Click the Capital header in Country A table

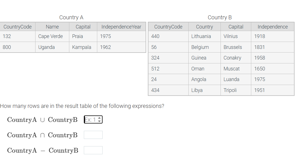tap(83, 27)
